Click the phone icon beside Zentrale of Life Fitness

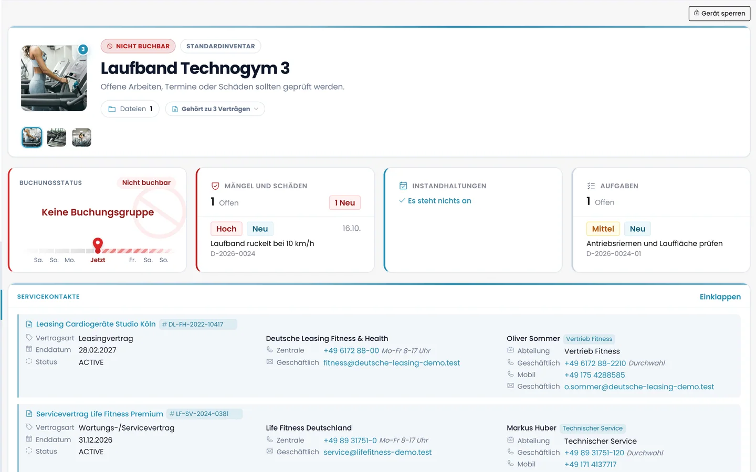pos(270,439)
